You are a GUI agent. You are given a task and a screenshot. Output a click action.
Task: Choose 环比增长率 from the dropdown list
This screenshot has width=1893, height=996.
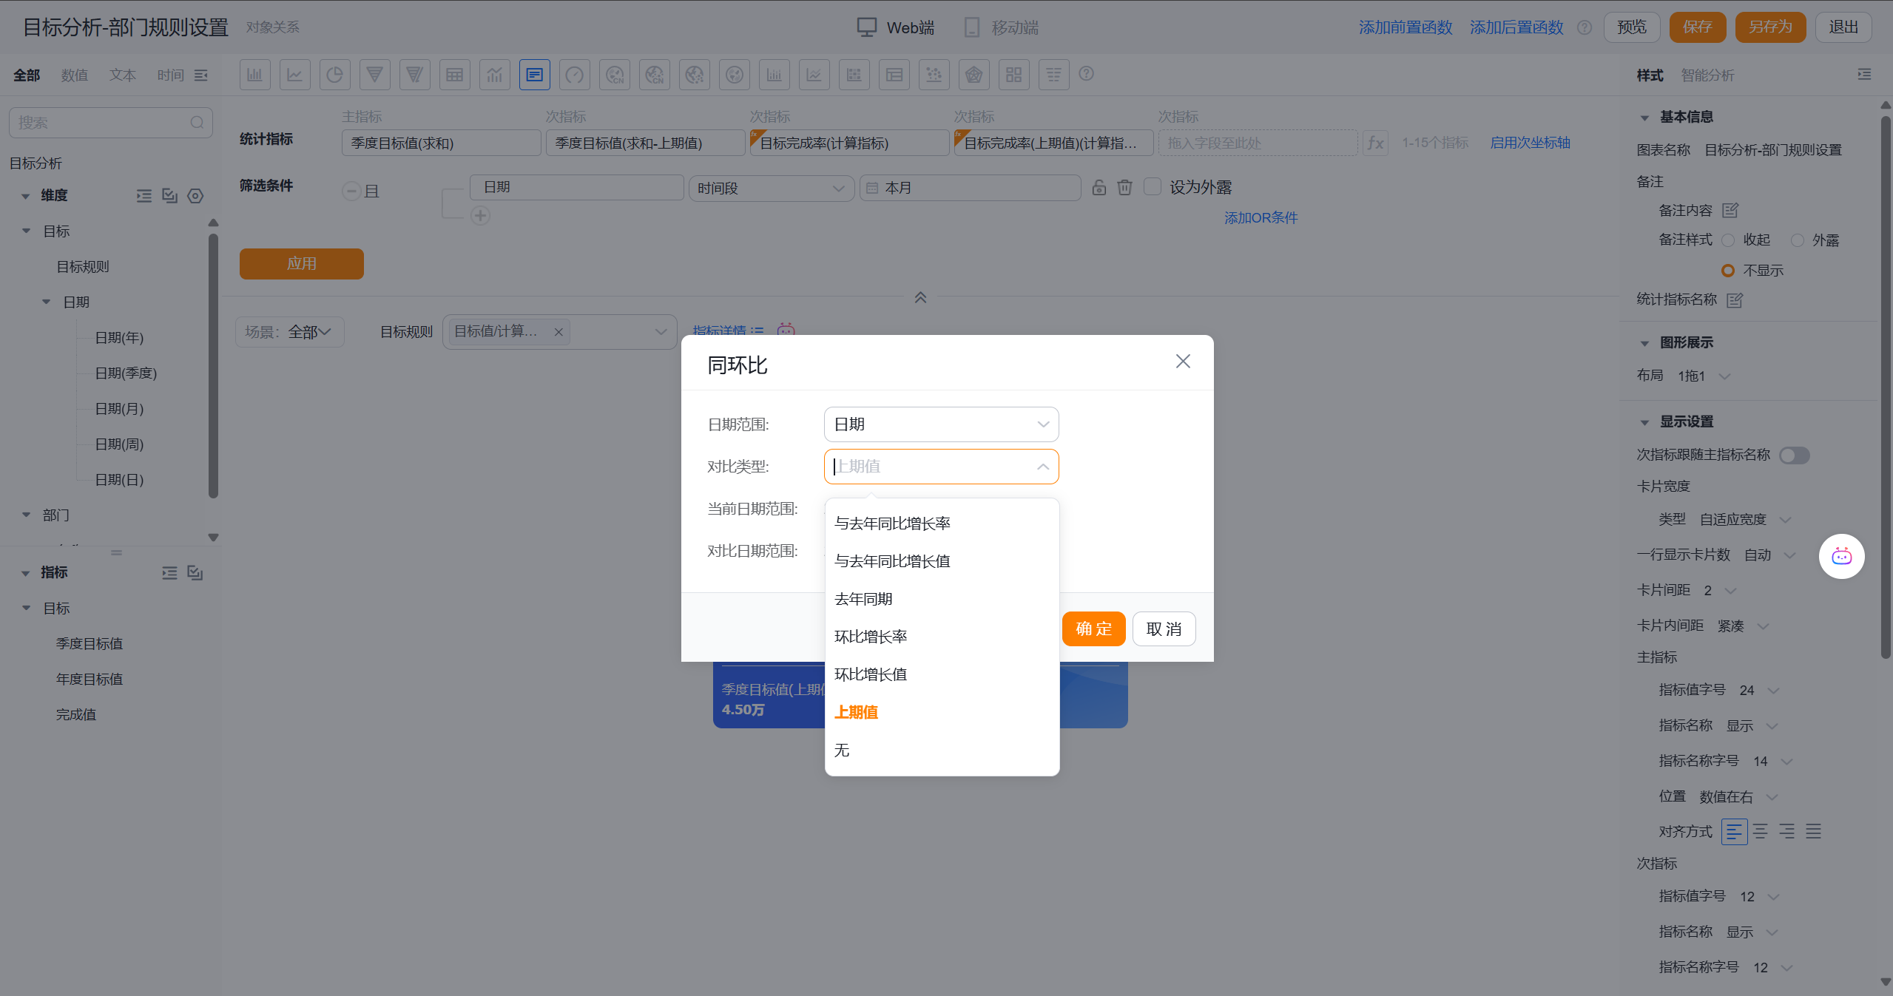pyautogui.click(x=870, y=637)
